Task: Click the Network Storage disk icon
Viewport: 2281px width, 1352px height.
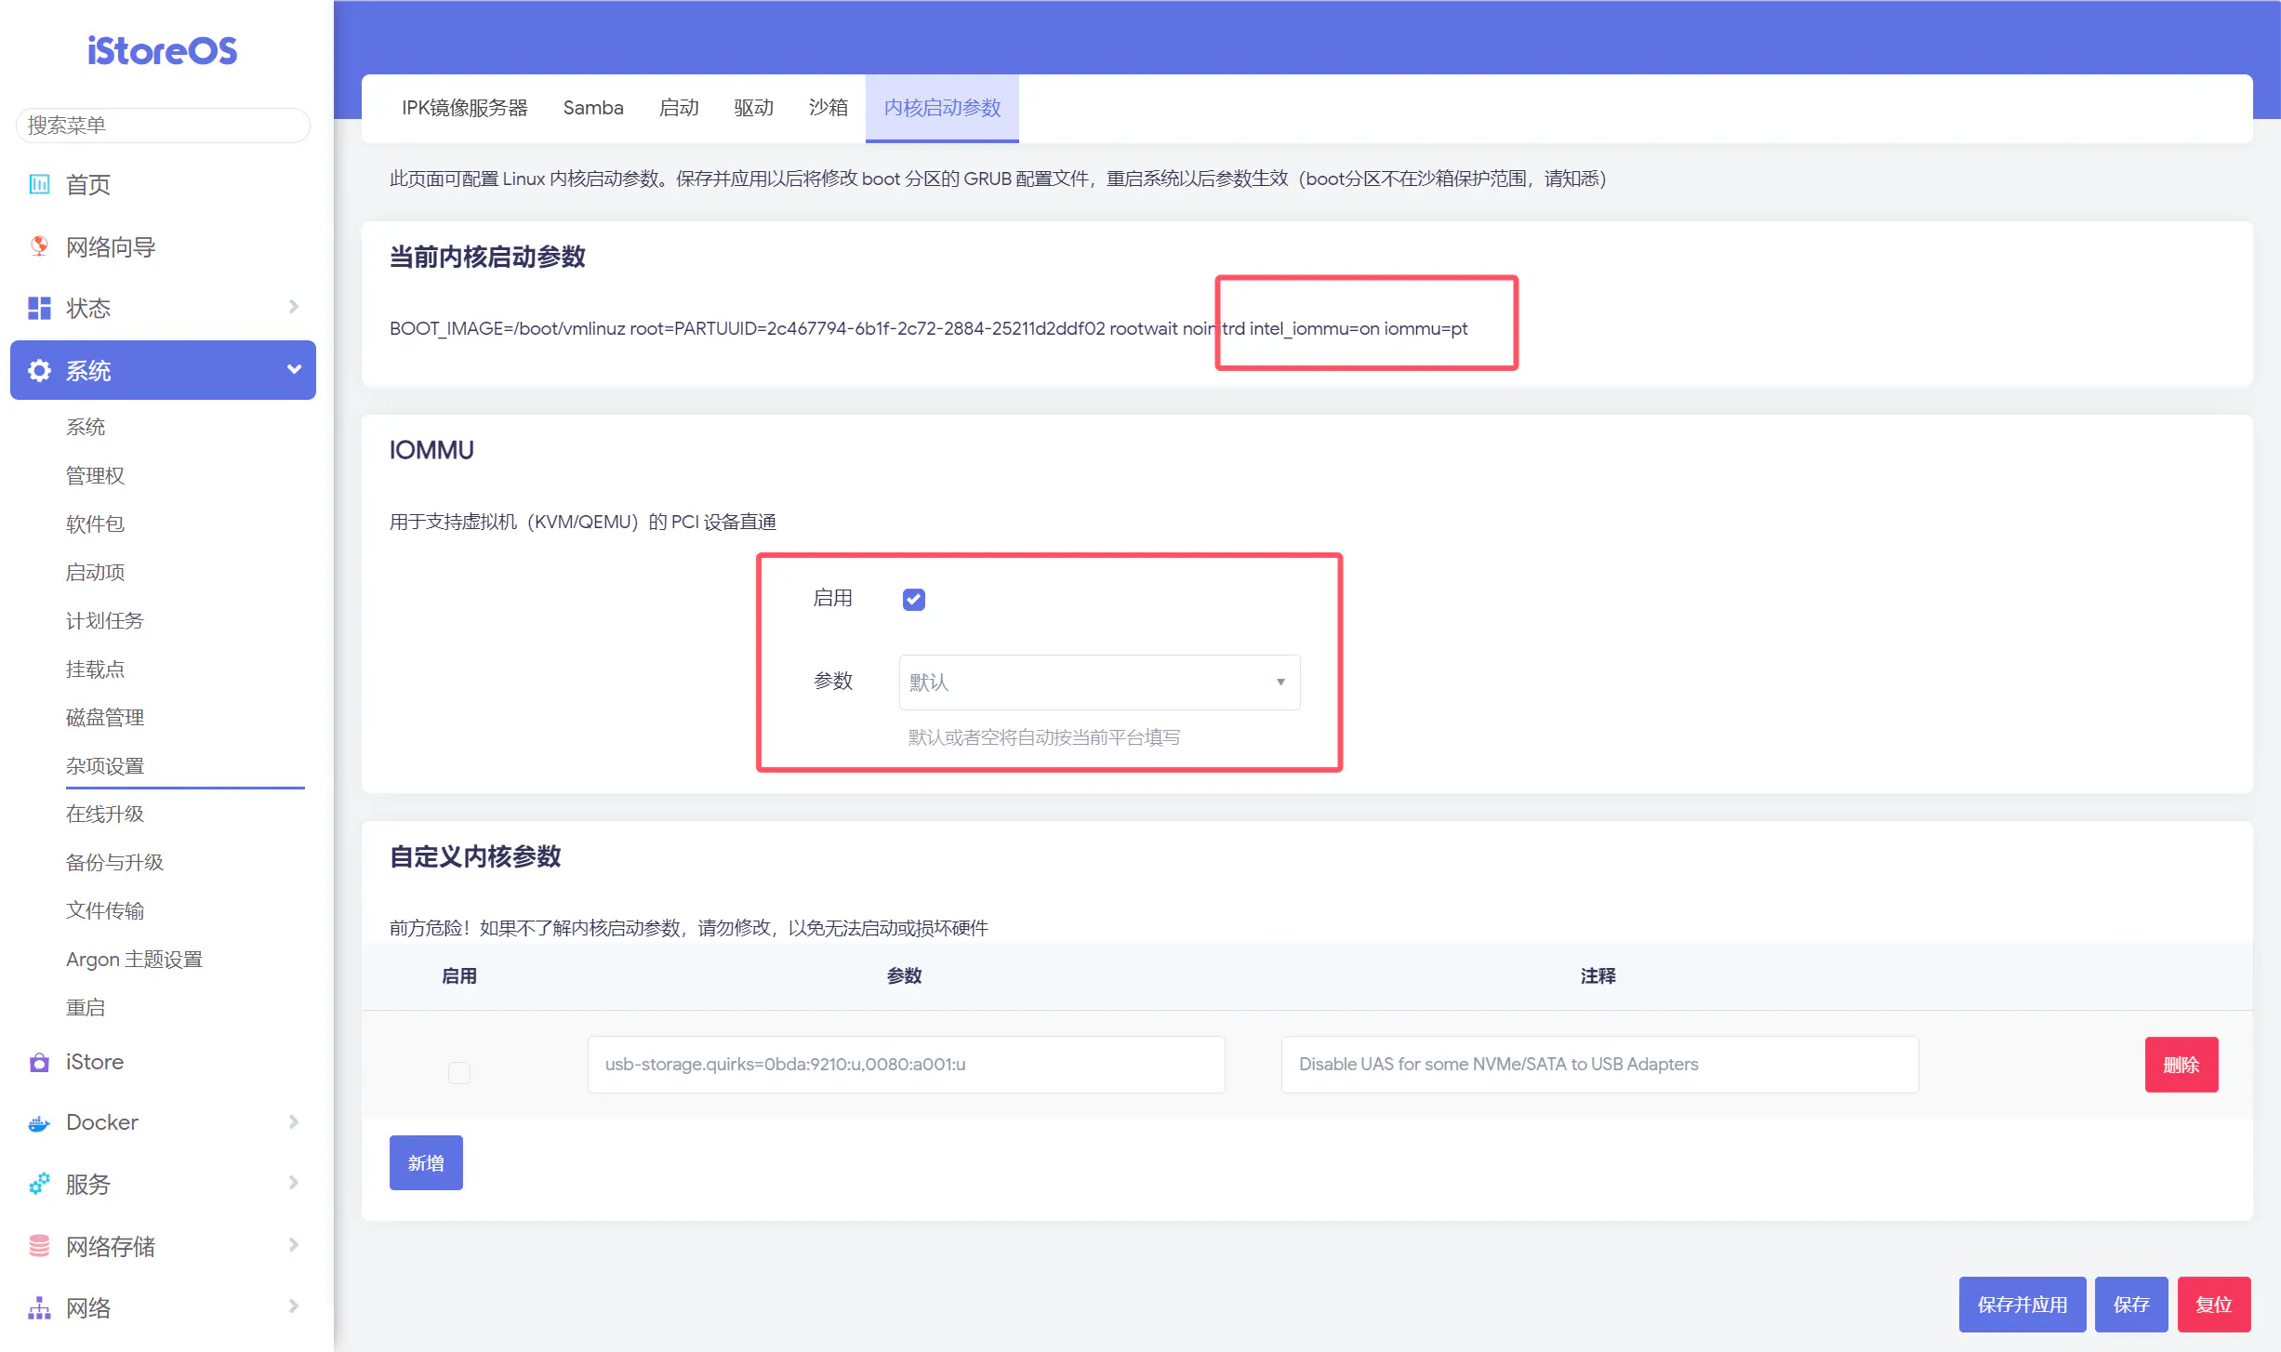Action: pyautogui.click(x=39, y=1246)
